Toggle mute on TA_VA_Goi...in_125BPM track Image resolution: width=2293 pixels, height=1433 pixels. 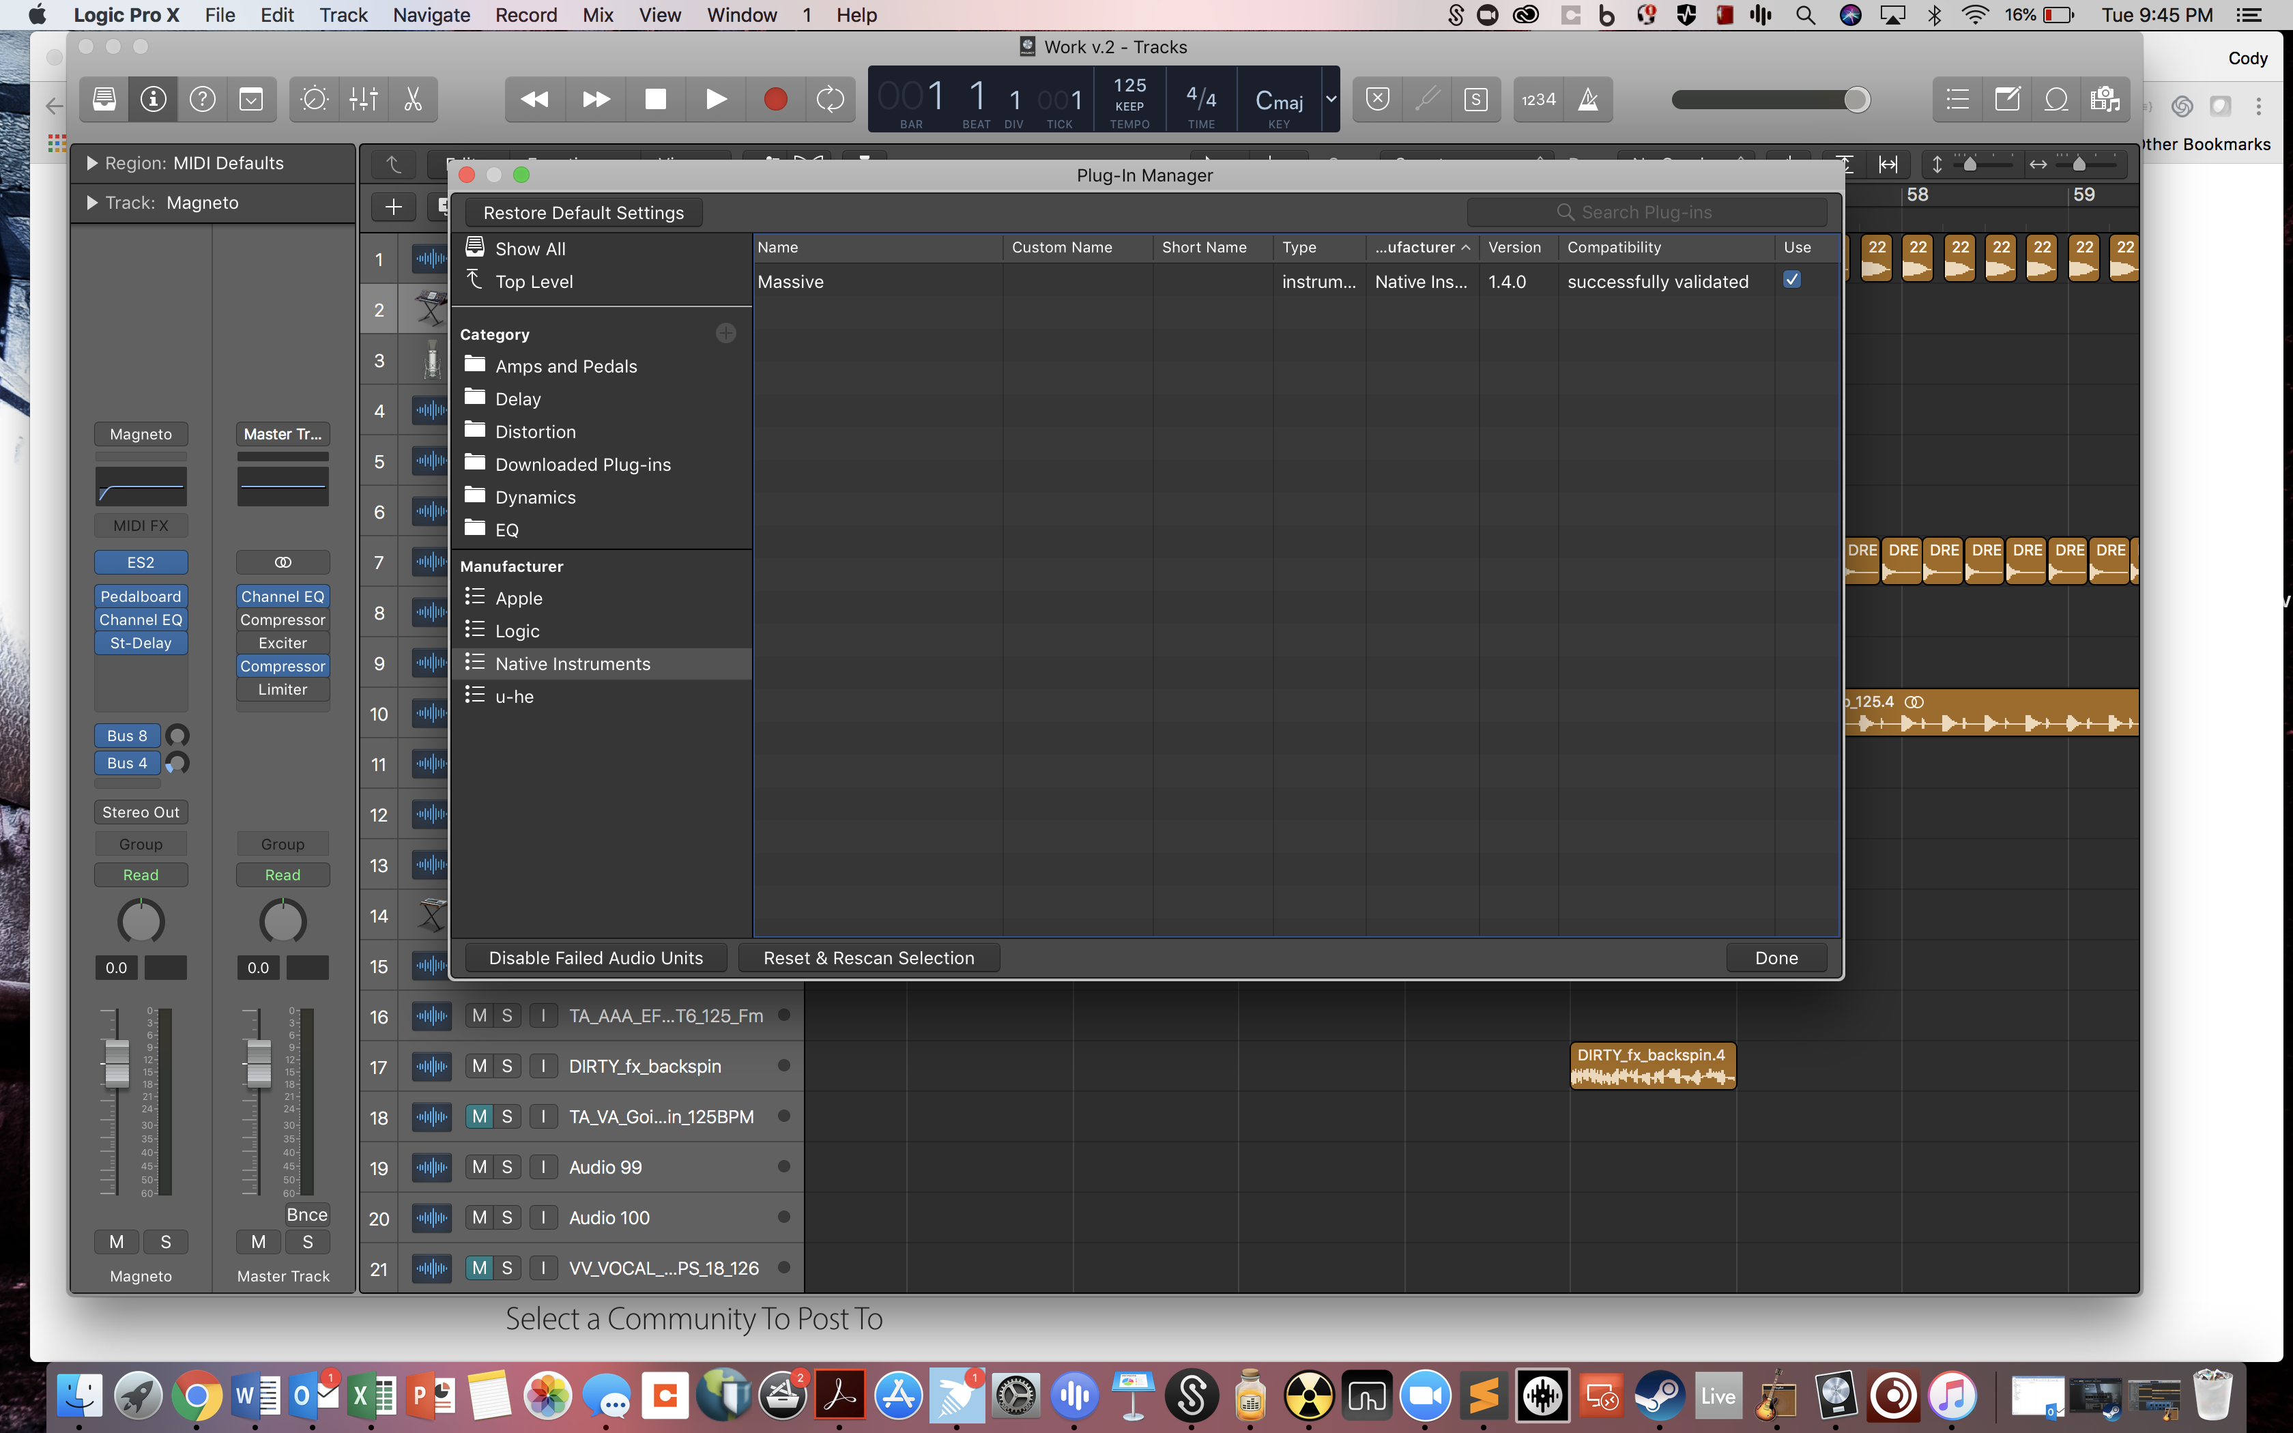click(480, 1116)
